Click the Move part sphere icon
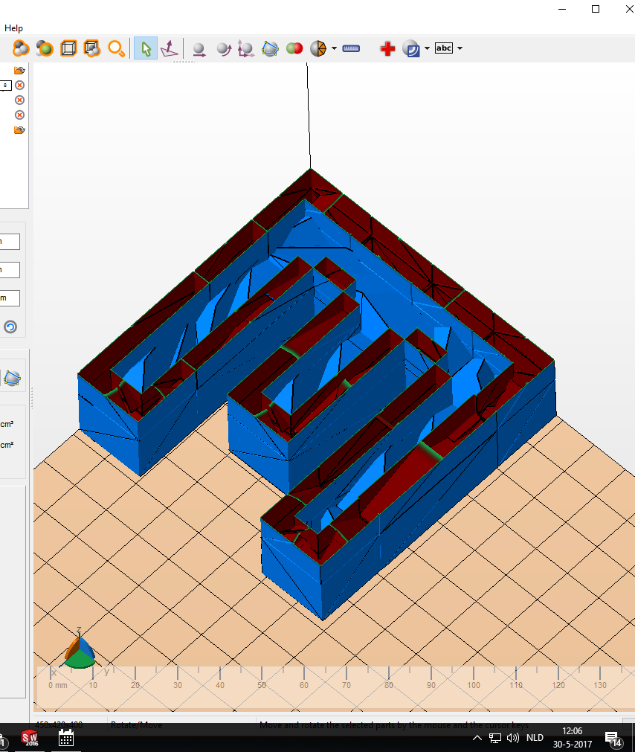The height and width of the screenshot is (752, 635). [199, 49]
